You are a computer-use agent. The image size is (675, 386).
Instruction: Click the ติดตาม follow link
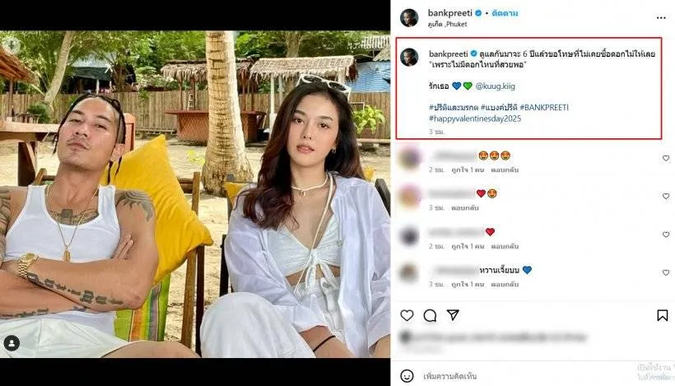point(505,13)
